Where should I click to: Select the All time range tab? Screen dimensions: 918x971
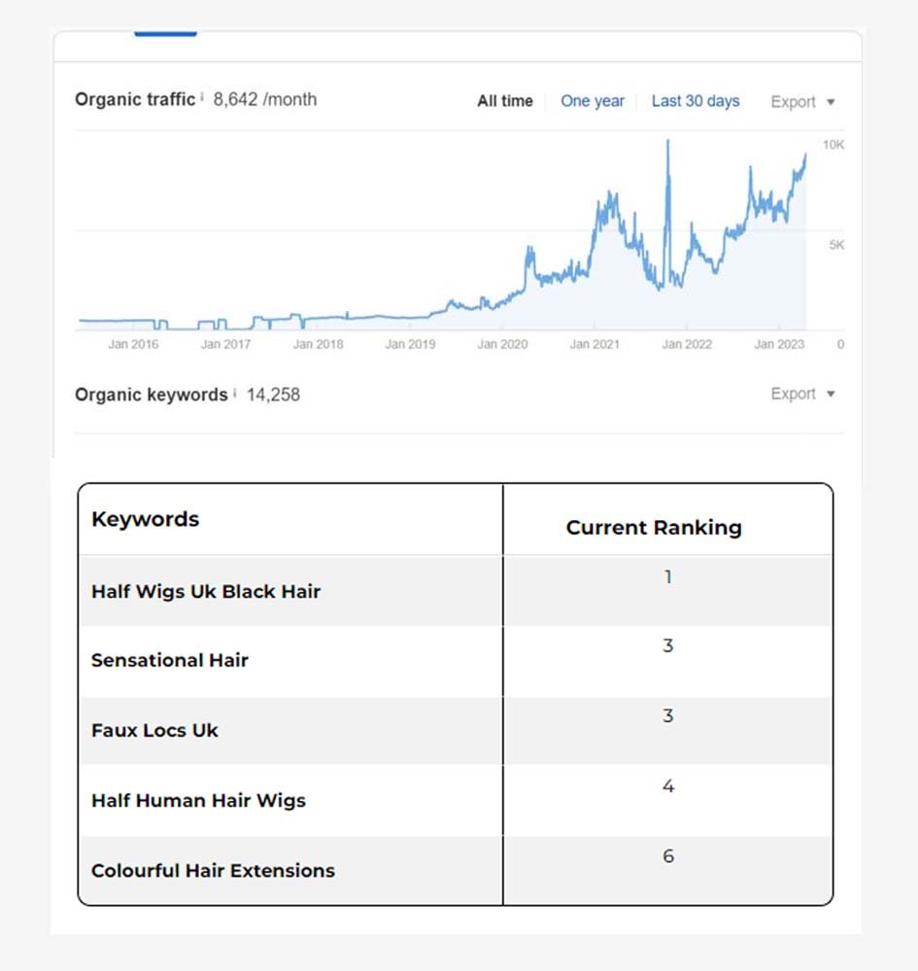(x=504, y=101)
